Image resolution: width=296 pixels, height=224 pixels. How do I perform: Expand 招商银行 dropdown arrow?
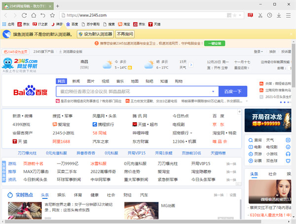click(x=191, y=133)
